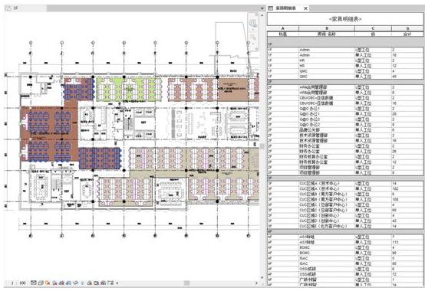Click HR cell in the 单人工位 row
This screenshot has width=425, height=291.
(x=327, y=66)
